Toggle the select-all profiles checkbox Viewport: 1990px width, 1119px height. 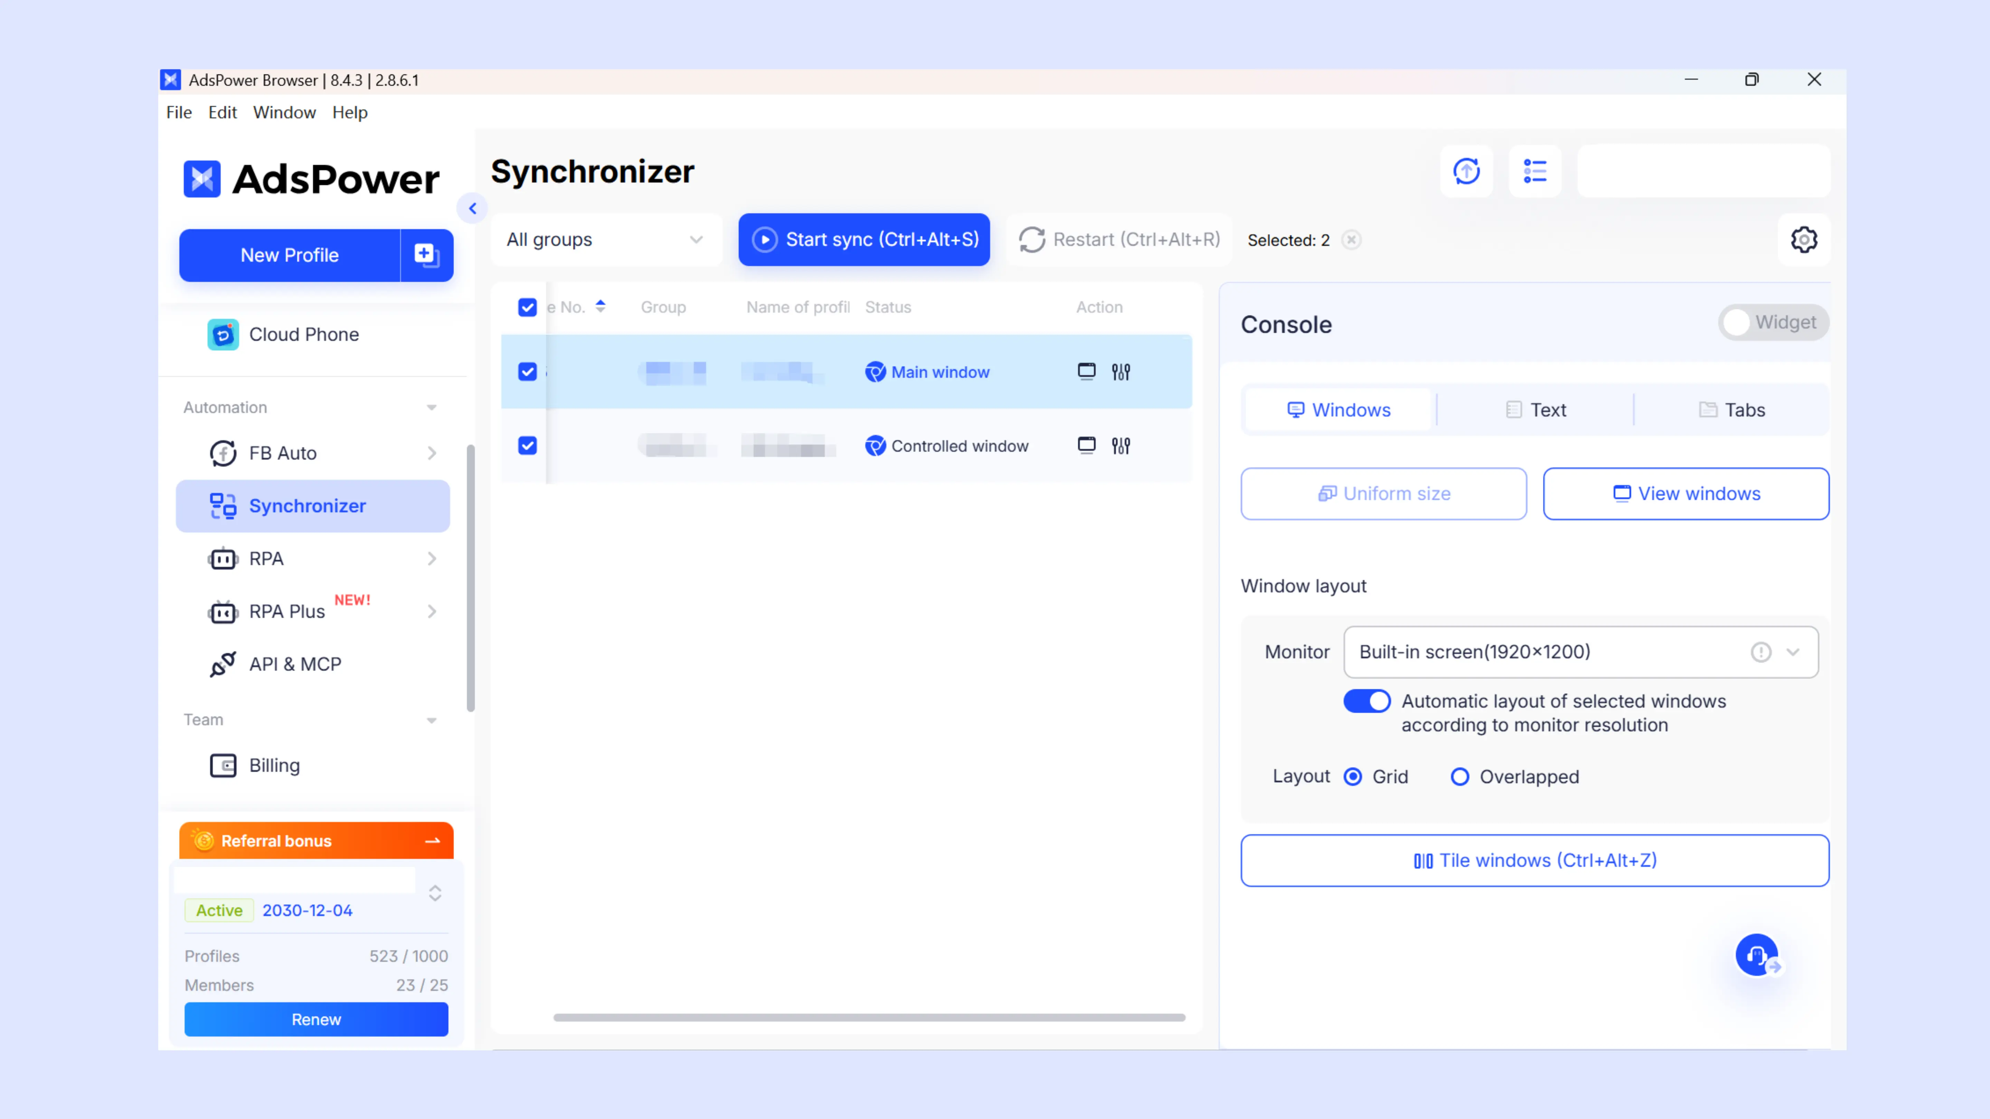[527, 307]
